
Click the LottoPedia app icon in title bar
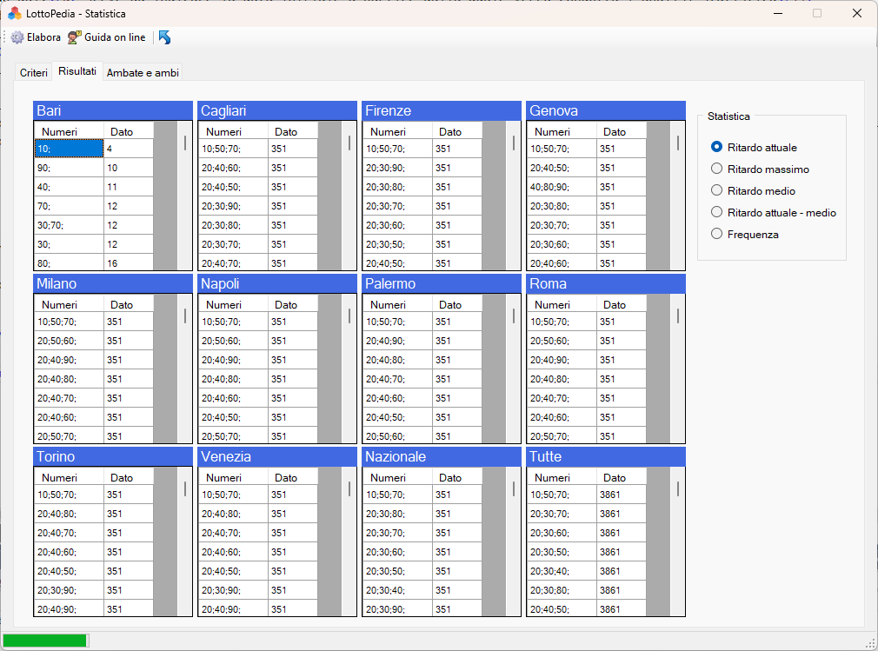pos(15,13)
